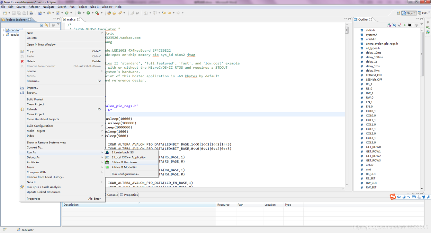Click the Back navigation arrow icon
This screenshot has height=233, width=431.
click(x=169, y=13)
